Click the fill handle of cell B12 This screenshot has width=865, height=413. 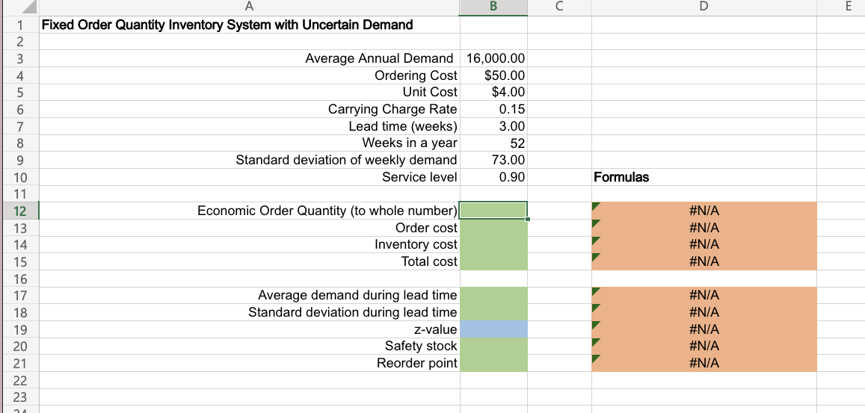coord(528,219)
